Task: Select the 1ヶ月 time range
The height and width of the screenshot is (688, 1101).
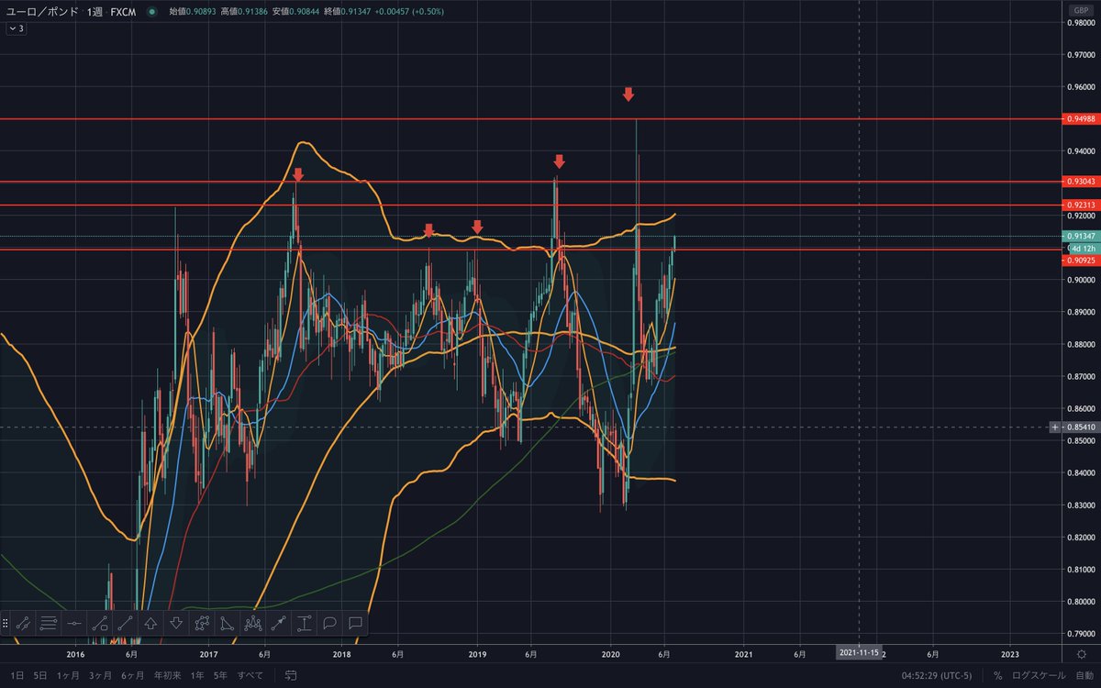Action: (x=68, y=676)
